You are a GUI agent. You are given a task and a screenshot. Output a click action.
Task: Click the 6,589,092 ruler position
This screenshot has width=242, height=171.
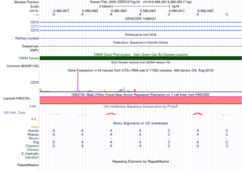205,11
